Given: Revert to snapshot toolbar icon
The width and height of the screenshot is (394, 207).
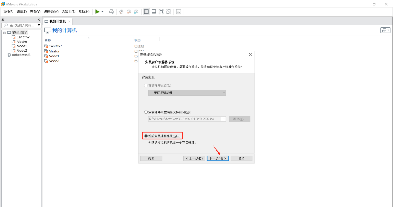Looking at the screenshot, I should [x=129, y=12].
